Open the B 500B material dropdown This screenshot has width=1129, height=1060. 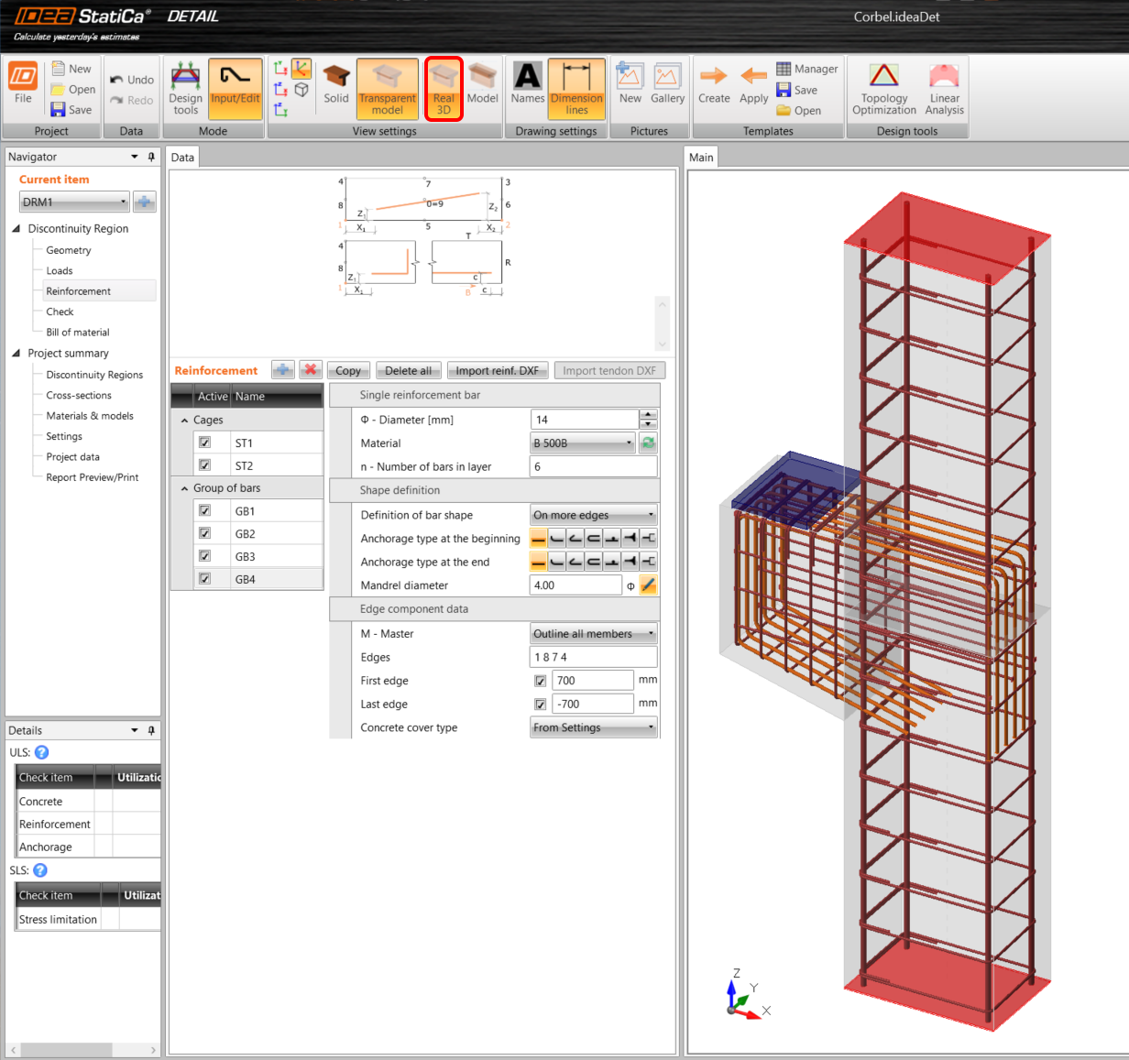tap(582, 443)
